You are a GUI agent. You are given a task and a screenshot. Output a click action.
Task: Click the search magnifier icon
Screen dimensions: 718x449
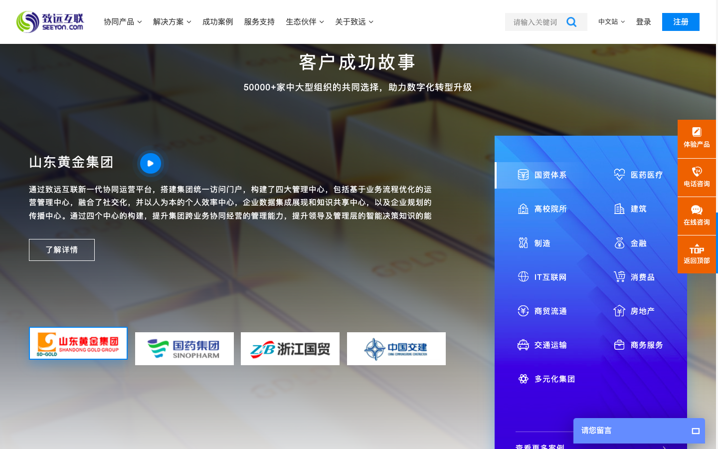pyautogui.click(x=571, y=22)
